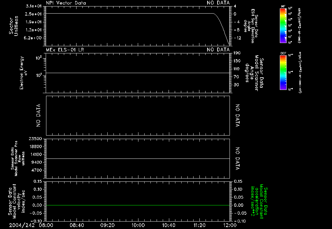Screen dimensions: 332x229
Task: Click the '18800' scanner position tick label
Action: point(35,147)
